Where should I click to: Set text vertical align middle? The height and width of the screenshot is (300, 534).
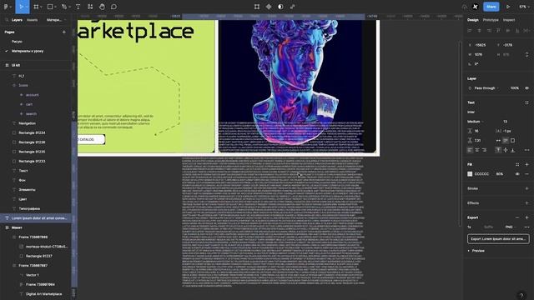[506, 150]
